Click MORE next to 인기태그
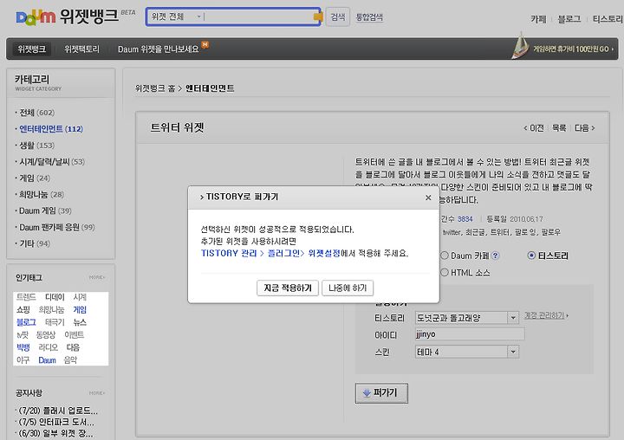The image size is (624, 440). click(97, 277)
